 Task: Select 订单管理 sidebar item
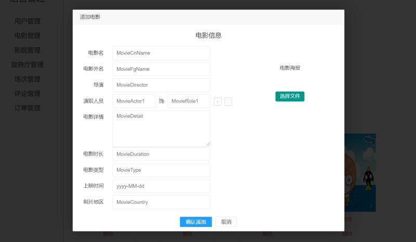click(28, 108)
